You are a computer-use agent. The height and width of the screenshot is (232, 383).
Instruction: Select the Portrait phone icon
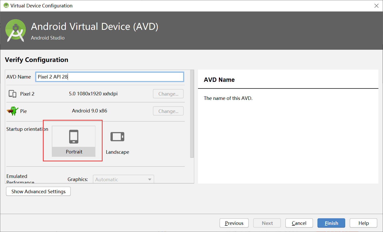[x=74, y=136]
